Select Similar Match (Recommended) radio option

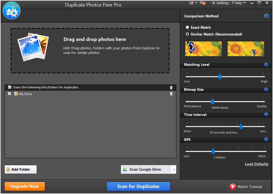click(x=187, y=34)
